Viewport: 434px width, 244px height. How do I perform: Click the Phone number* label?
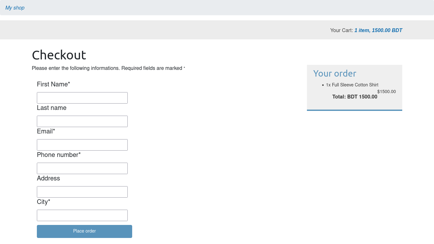(59, 155)
